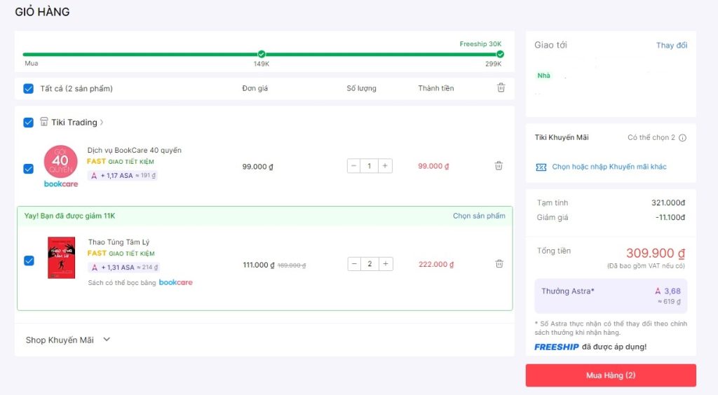The height and width of the screenshot is (395, 718).
Task: Click Astra icon on Thao Túng Tâm Lý badge
Action: click(95, 268)
